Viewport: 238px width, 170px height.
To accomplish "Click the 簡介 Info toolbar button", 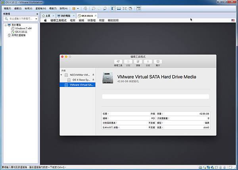I will [158, 62].
